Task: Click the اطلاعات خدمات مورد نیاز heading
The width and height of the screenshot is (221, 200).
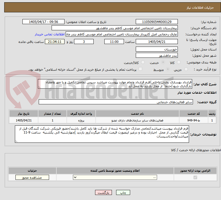Action: click(x=197, y=93)
